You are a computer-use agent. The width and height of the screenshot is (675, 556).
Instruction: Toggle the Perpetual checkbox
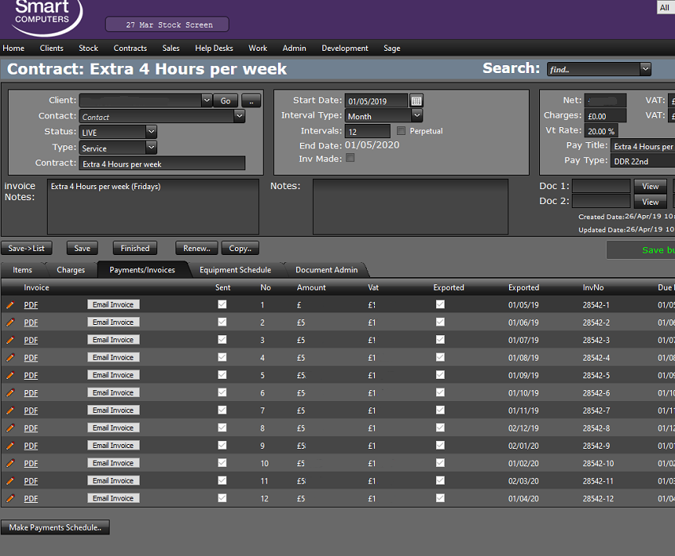point(401,131)
